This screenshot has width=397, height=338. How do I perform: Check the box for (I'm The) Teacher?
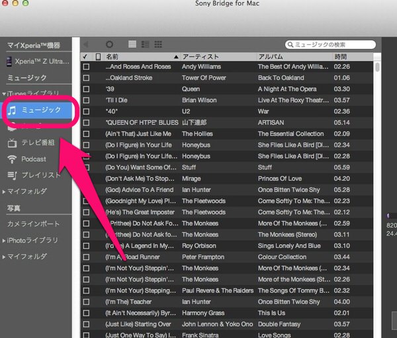86,302
